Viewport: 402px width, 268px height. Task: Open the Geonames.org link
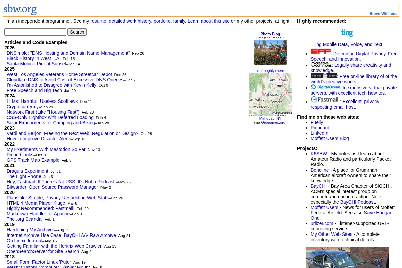click(273, 122)
